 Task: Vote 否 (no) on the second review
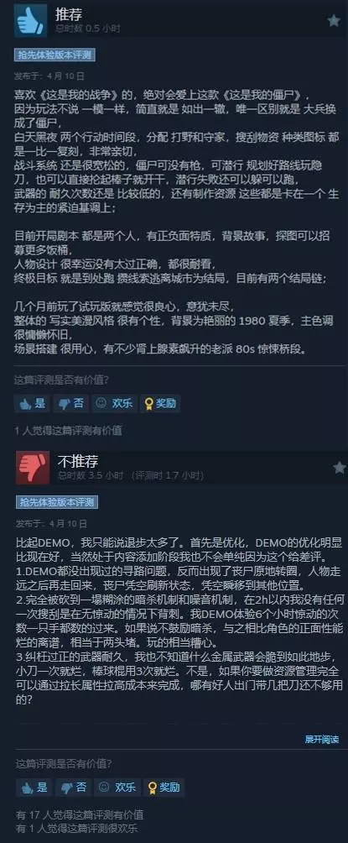coord(74,788)
